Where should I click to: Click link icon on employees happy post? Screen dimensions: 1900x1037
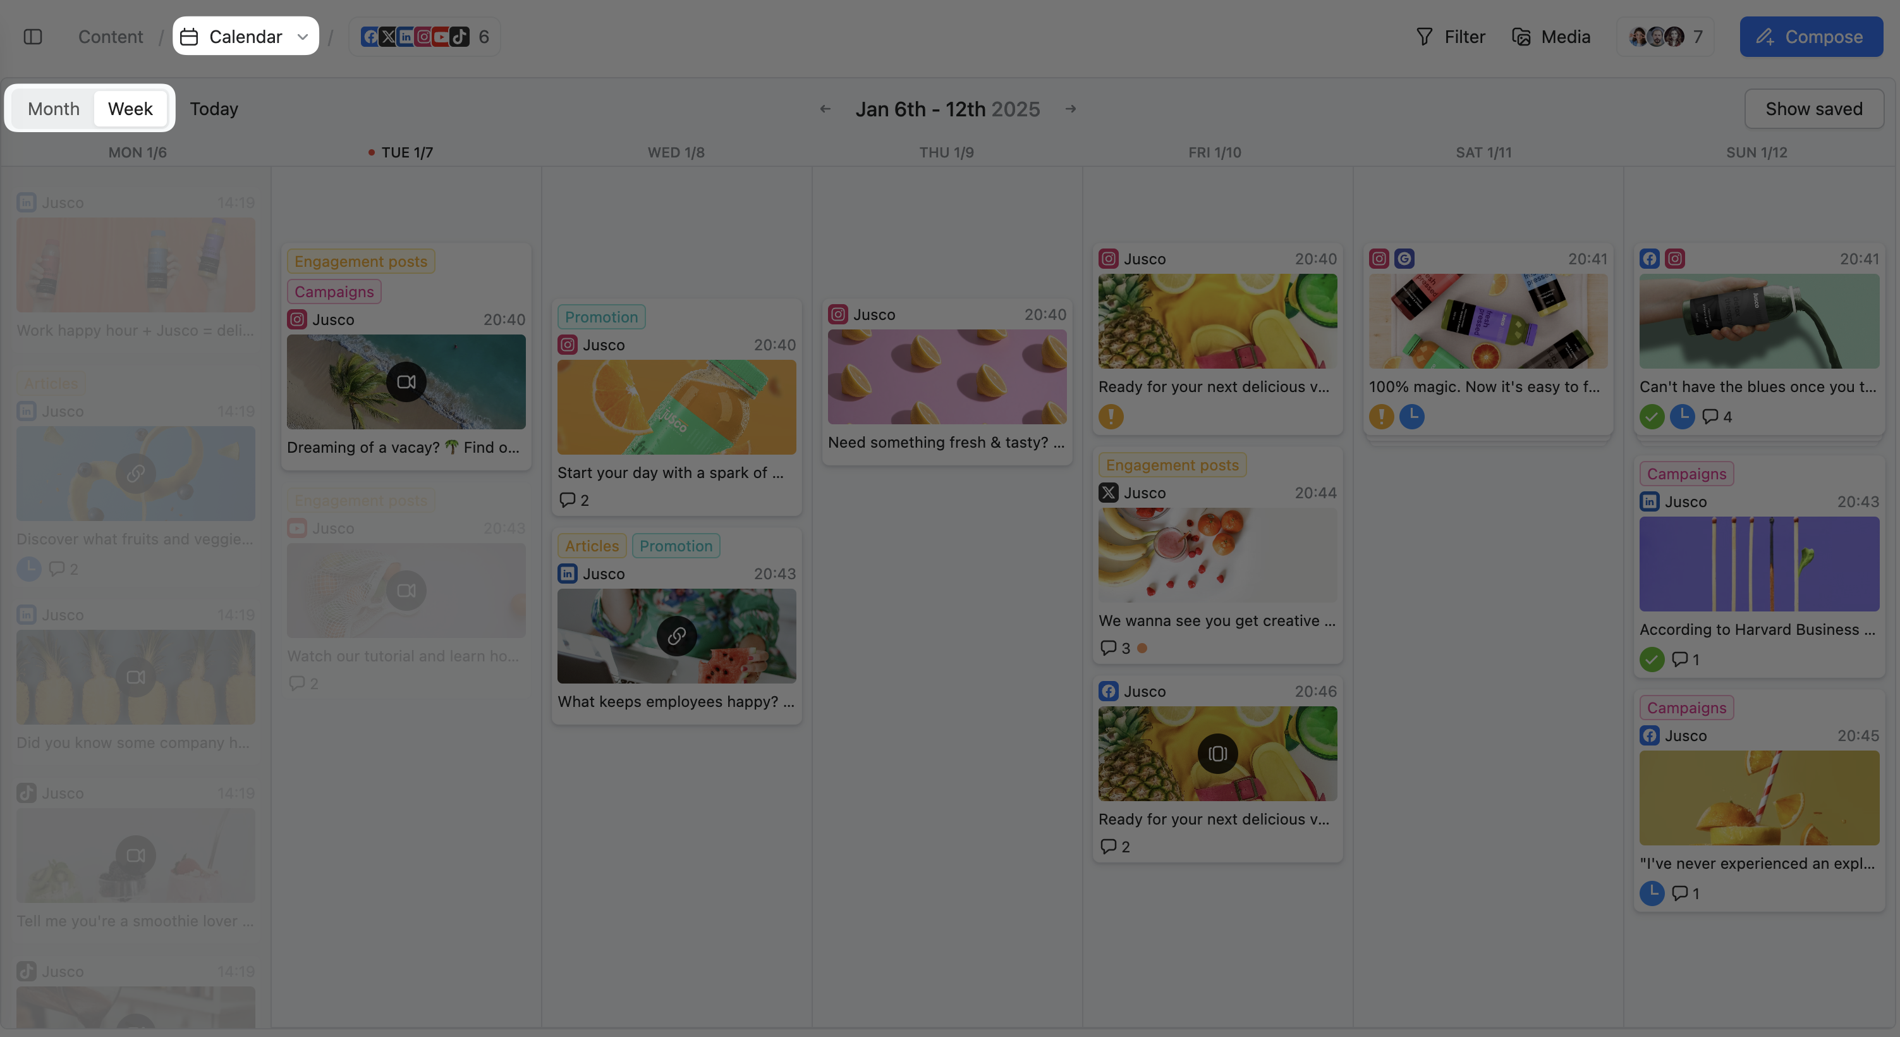(x=676, y=635)
